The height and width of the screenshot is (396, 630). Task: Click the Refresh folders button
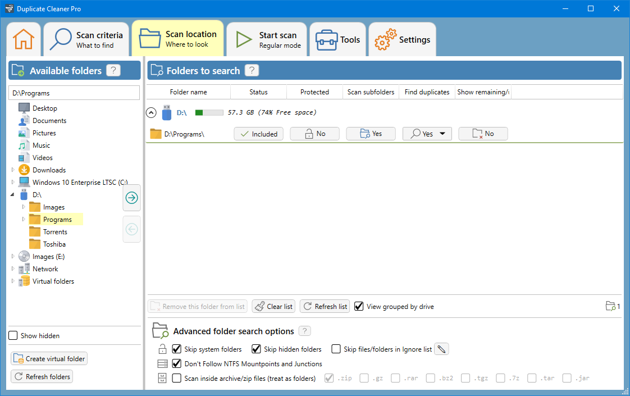[x=42, y=376]
